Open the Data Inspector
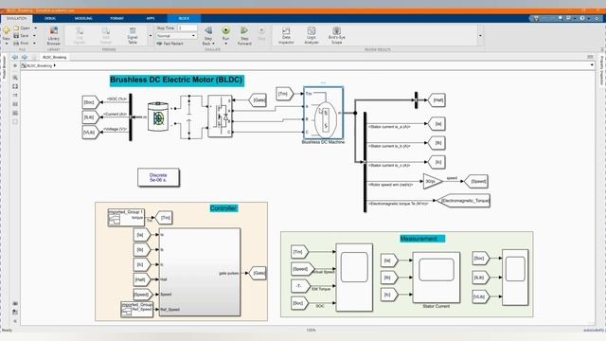Screen dimensions: 606x341 [286, 35]
